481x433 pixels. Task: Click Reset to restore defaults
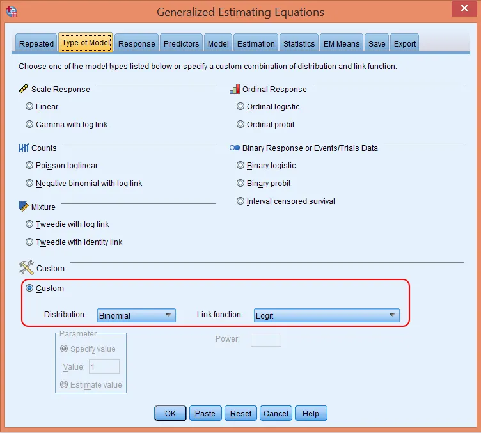[240, 413]
